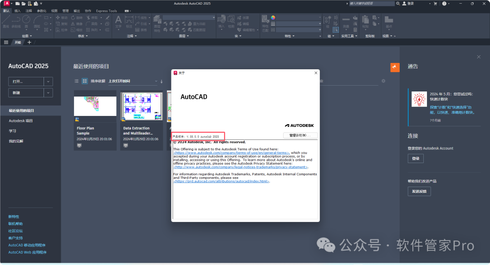Viewport: 490px width, 265px height.
Task: Switch recent projects to grid view
Action: tap(85, 81)
